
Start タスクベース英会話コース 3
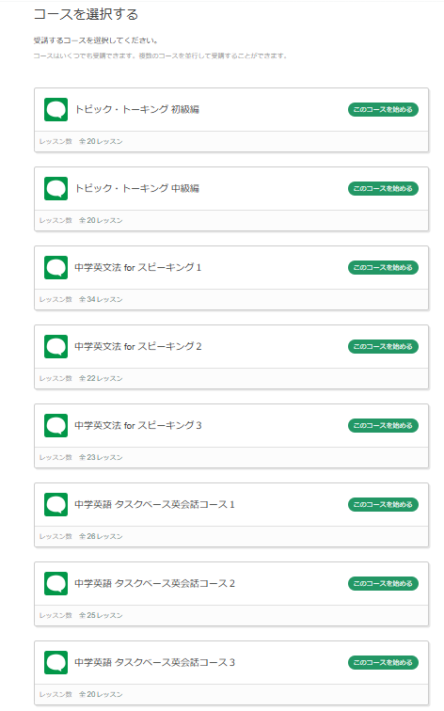(383, 662)
